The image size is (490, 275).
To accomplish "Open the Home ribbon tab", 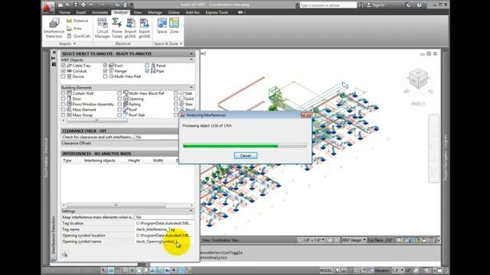I will [64, 12].
